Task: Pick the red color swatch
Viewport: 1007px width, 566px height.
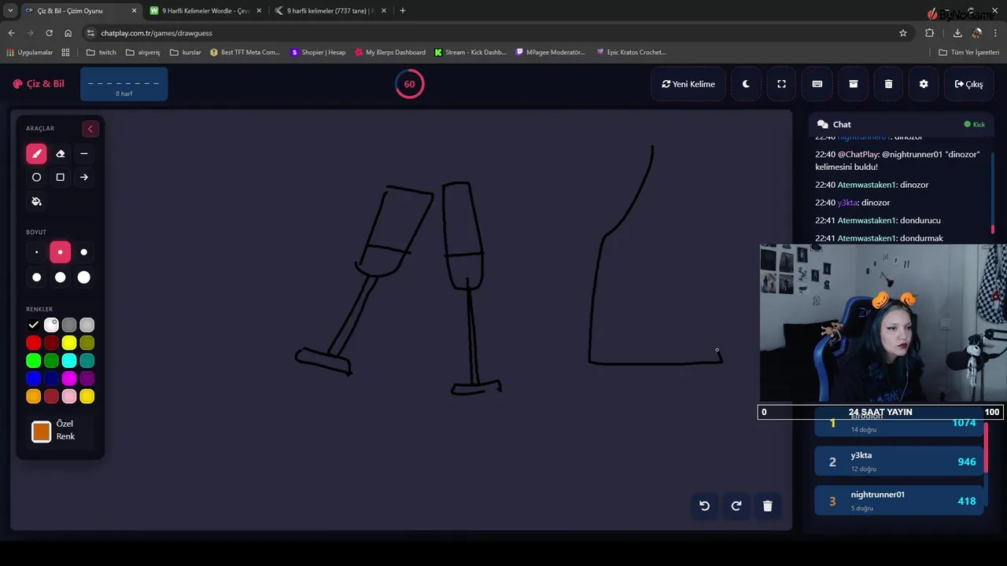Action: point(33,343)
